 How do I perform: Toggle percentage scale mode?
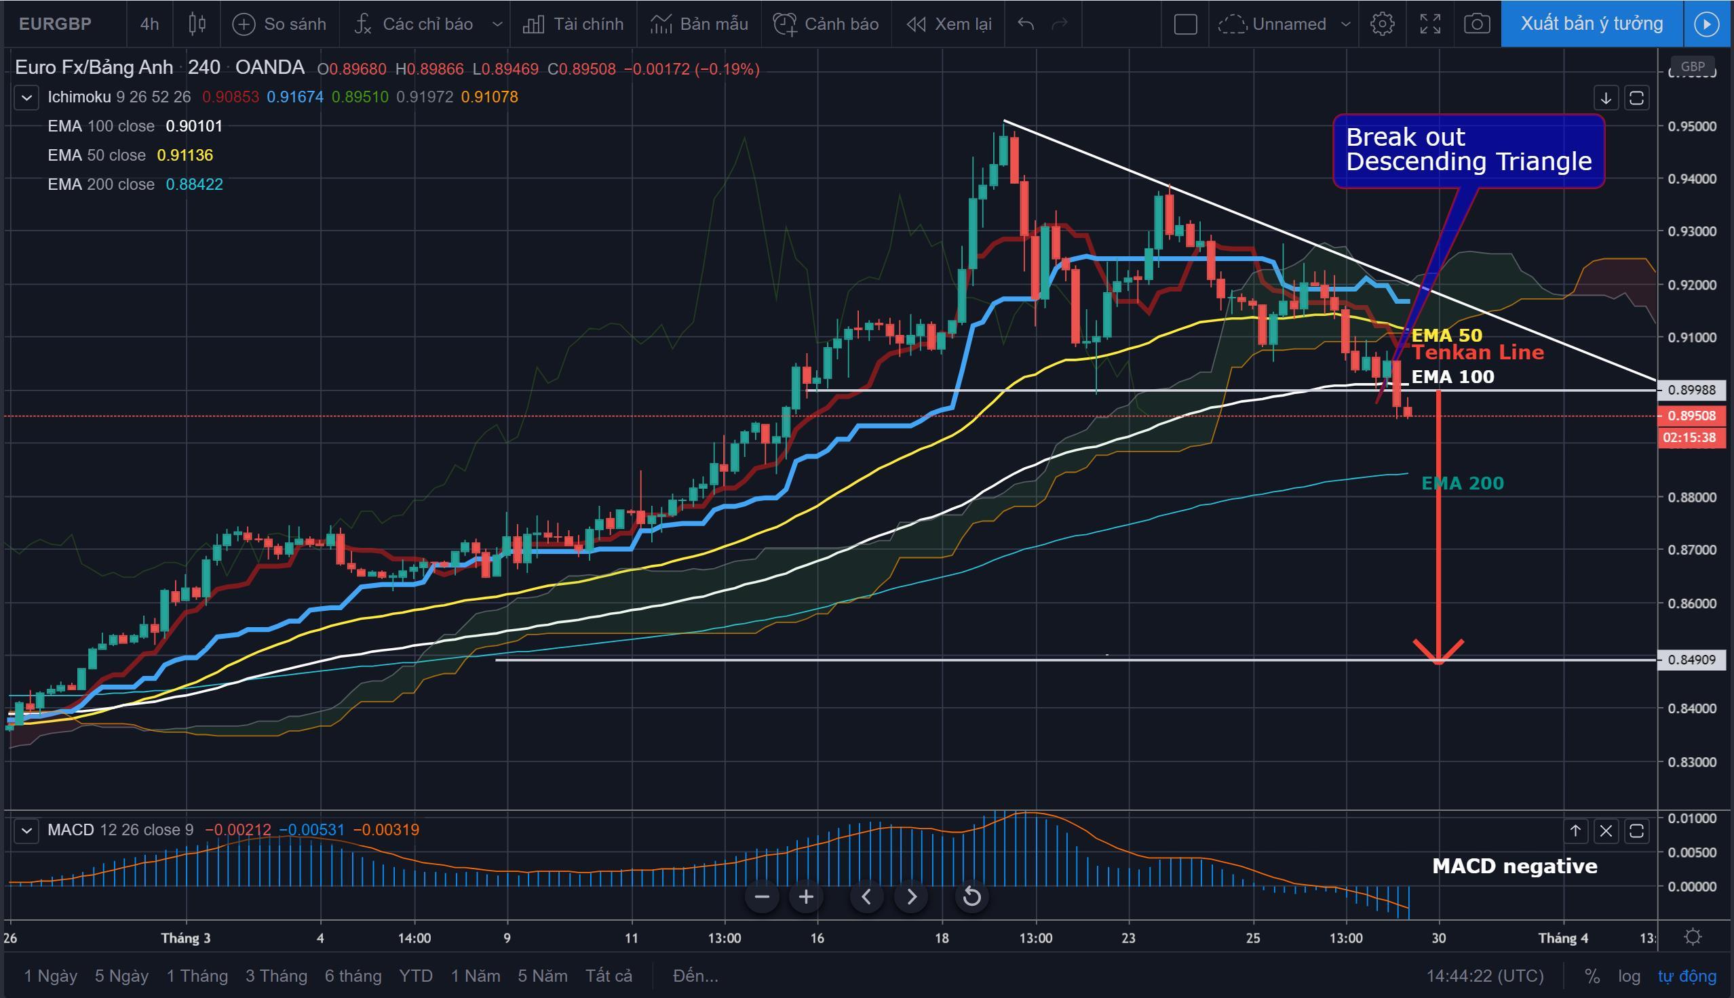[1592, 976]
